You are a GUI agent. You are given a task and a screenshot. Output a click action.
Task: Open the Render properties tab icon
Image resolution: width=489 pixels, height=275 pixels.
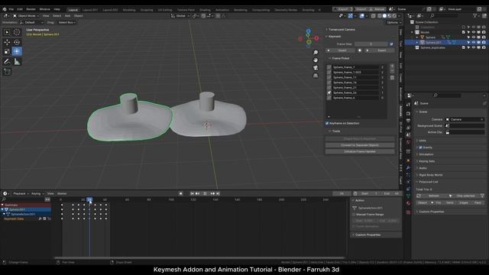pyautogui.click(x=408, y=114)
